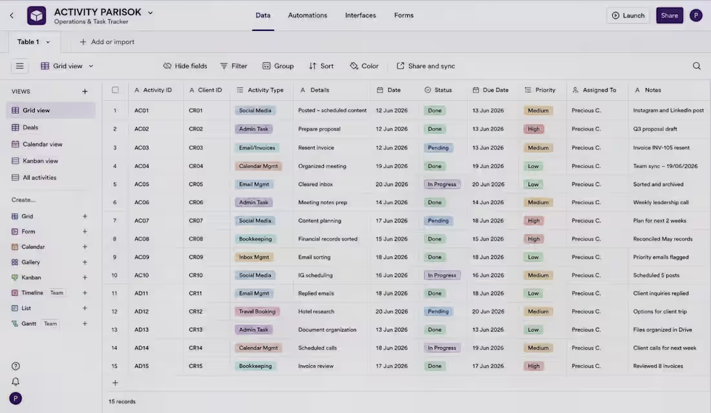The image size is (711, 413).
Task: Open the Filter option
Action: tap(233, 66)
